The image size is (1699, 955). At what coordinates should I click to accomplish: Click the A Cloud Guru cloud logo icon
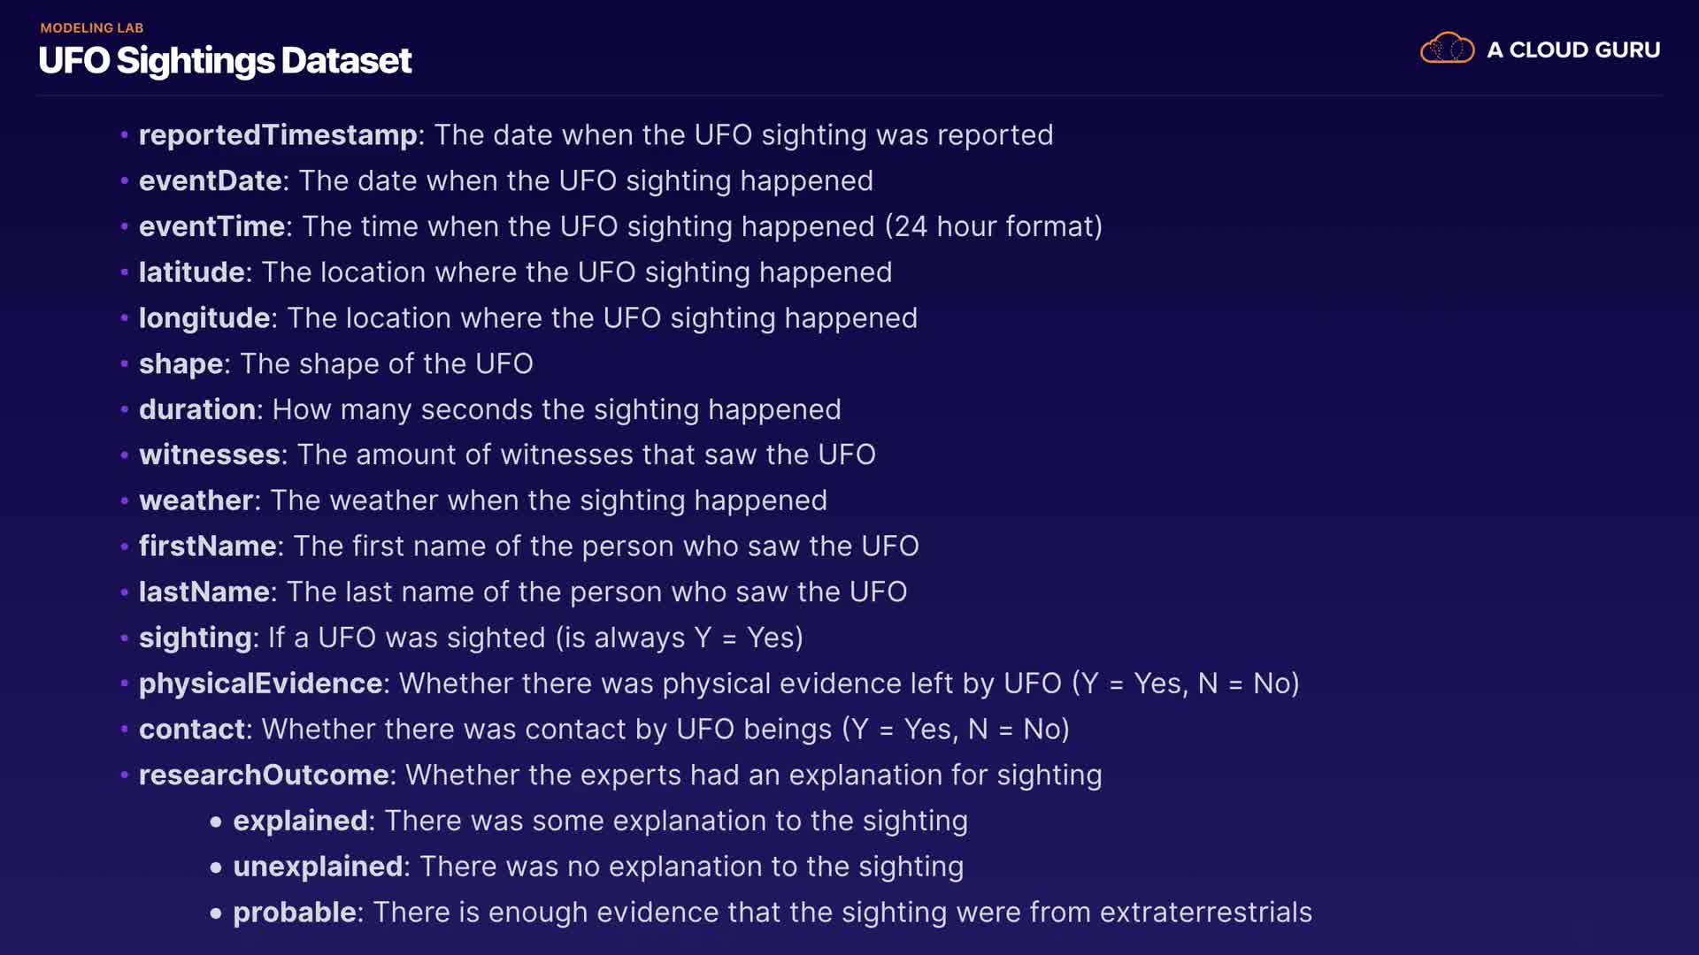point(1446,49)
